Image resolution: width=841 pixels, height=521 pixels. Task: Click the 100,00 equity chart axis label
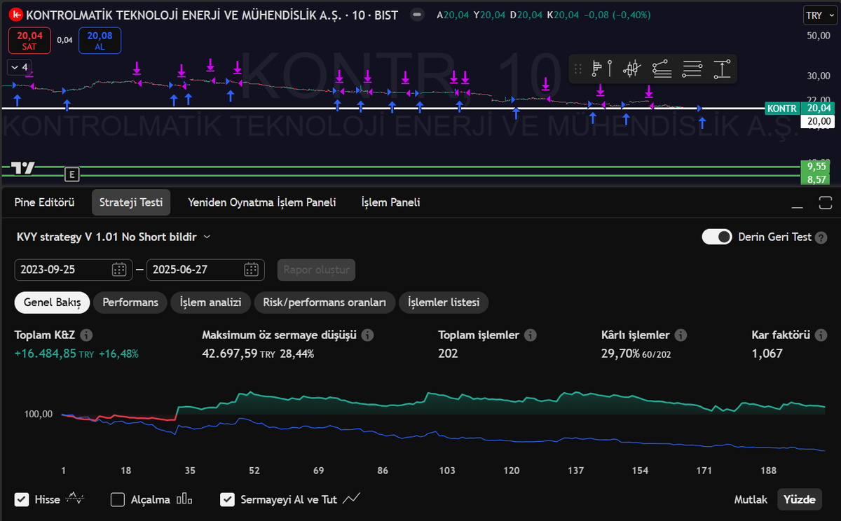point(39,414)
